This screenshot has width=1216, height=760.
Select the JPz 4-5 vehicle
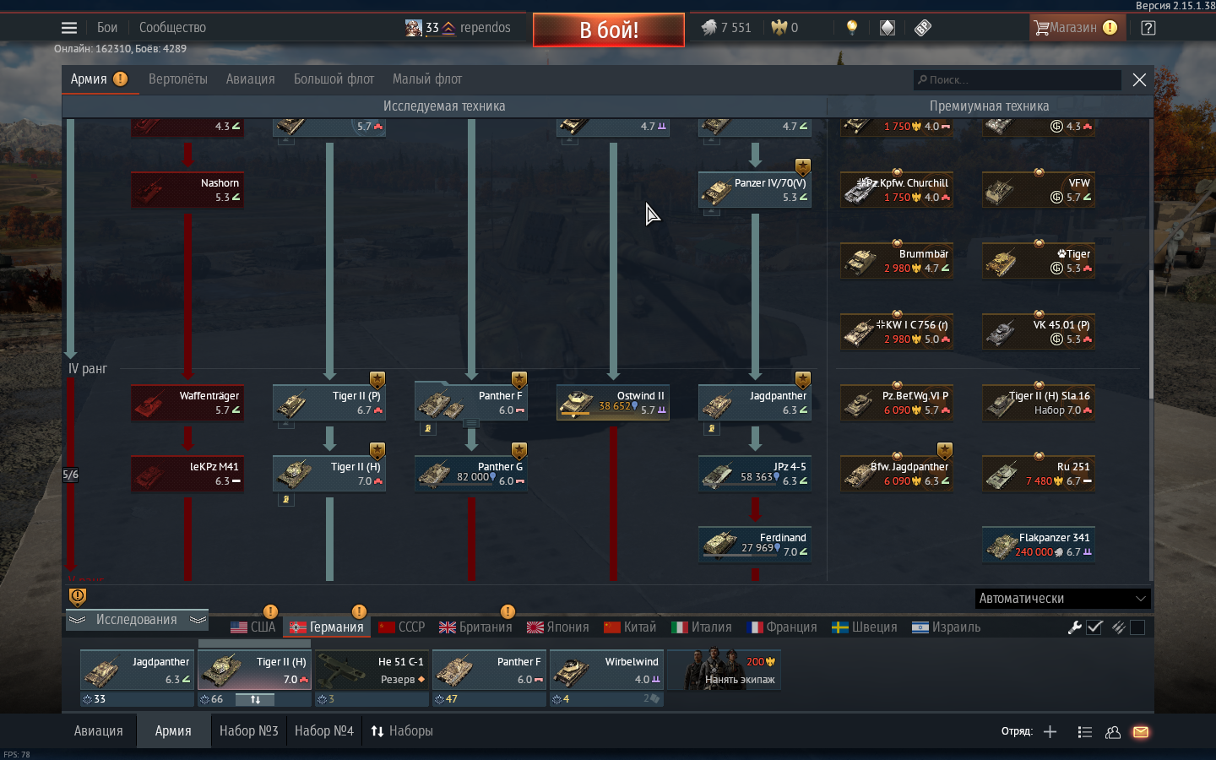pyautogui.click(x=755, y=474)
